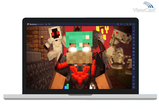Click the "BlueStacks" title text
159x109 pixels.
pos(33,24)
